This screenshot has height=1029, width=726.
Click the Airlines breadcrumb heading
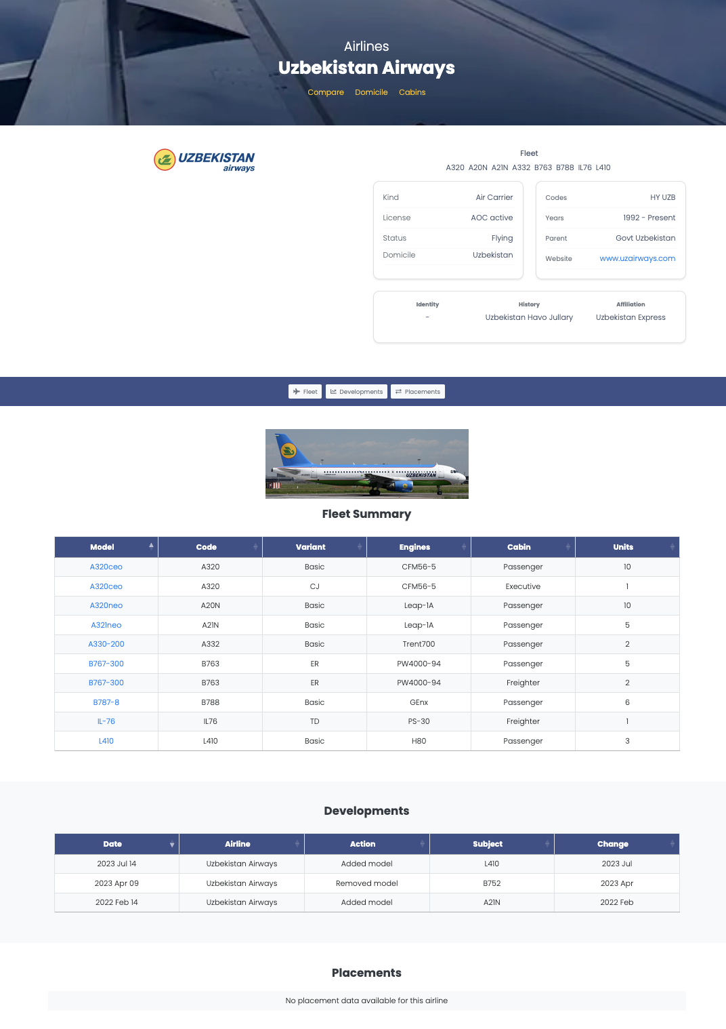click(x=366, y=46)
